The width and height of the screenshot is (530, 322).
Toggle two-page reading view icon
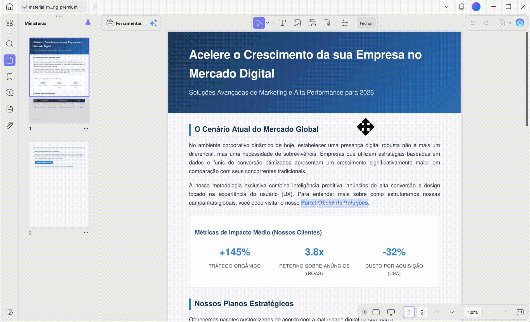(x=376, y=312)
